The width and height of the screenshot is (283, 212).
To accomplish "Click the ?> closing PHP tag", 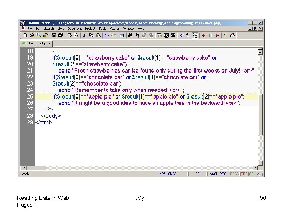I will point(50,110).
